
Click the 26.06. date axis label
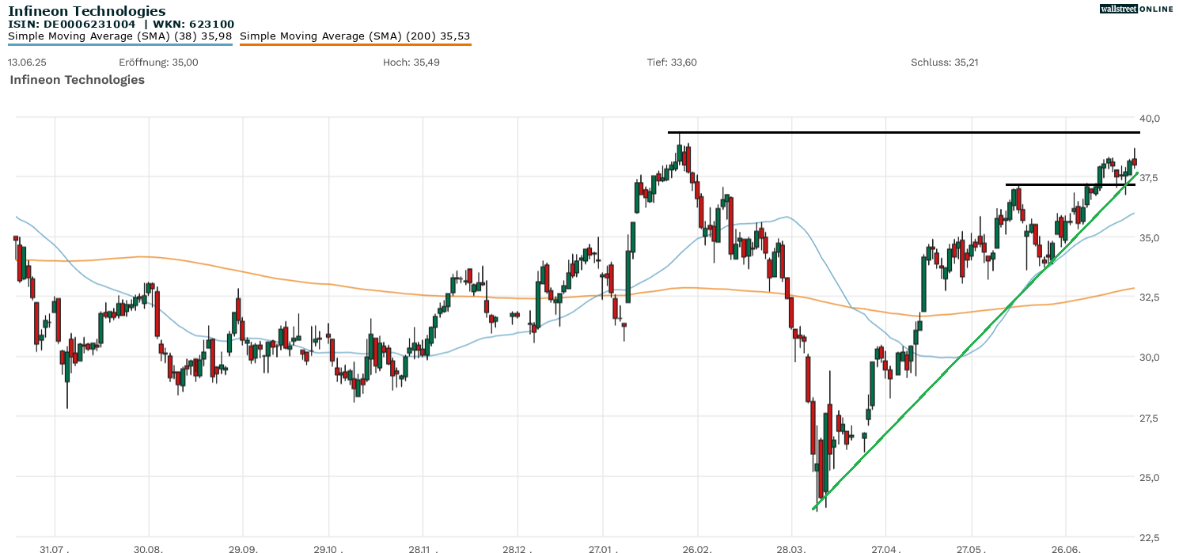point(1066,548)
